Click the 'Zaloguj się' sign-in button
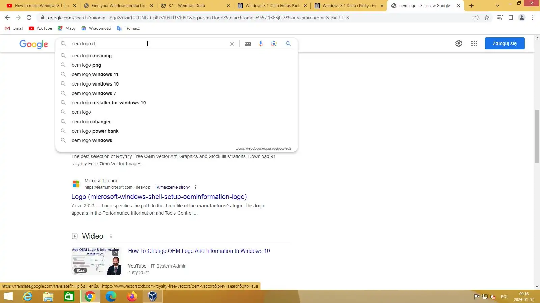The height and width of the screenshot is (303, 540). (505, 43)
